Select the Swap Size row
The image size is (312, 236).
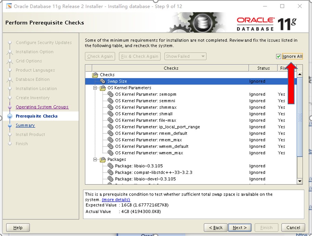pyautogui.click(x=191, y=81)
